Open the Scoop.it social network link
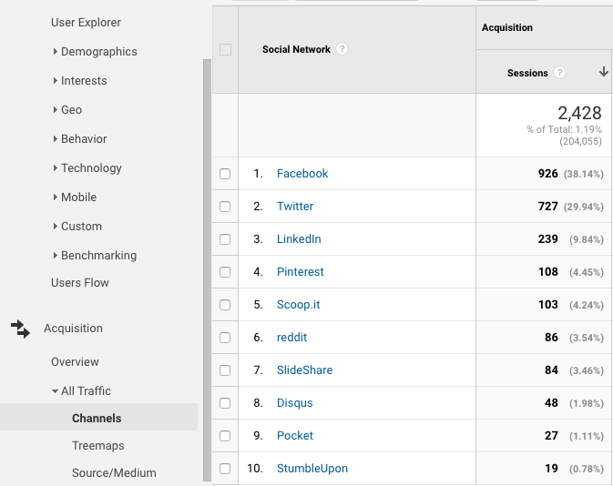 tap(298, 305)
